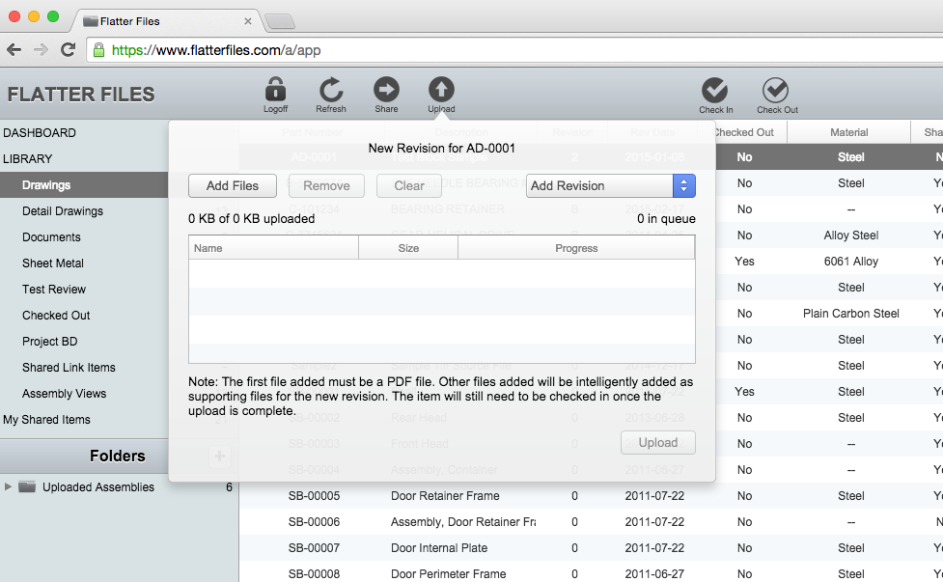
Task: Click the Alloy Steel material cell
Action: pos(851,236)
